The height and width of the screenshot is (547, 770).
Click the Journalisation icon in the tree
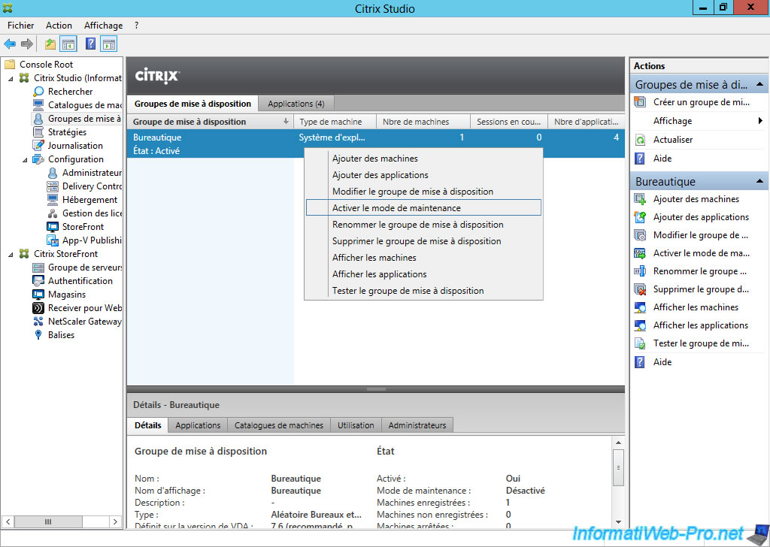click(38, 146)
